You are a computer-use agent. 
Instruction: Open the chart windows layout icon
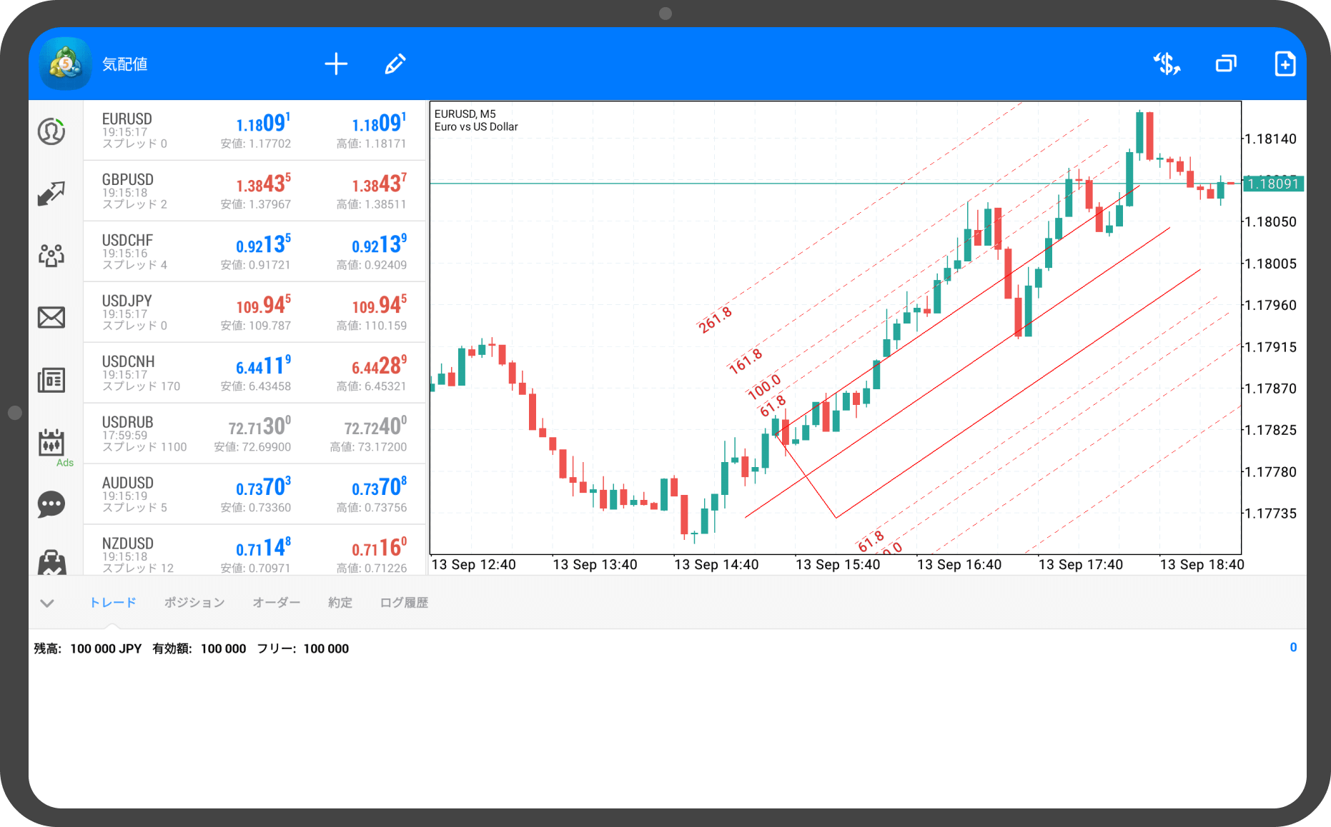point(1226,64)
